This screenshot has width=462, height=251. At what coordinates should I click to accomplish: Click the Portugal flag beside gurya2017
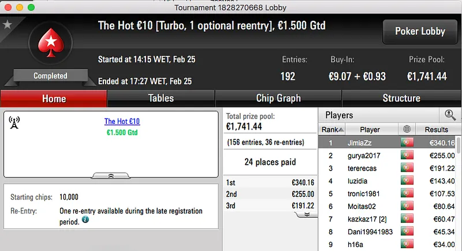tap(407, 156)
